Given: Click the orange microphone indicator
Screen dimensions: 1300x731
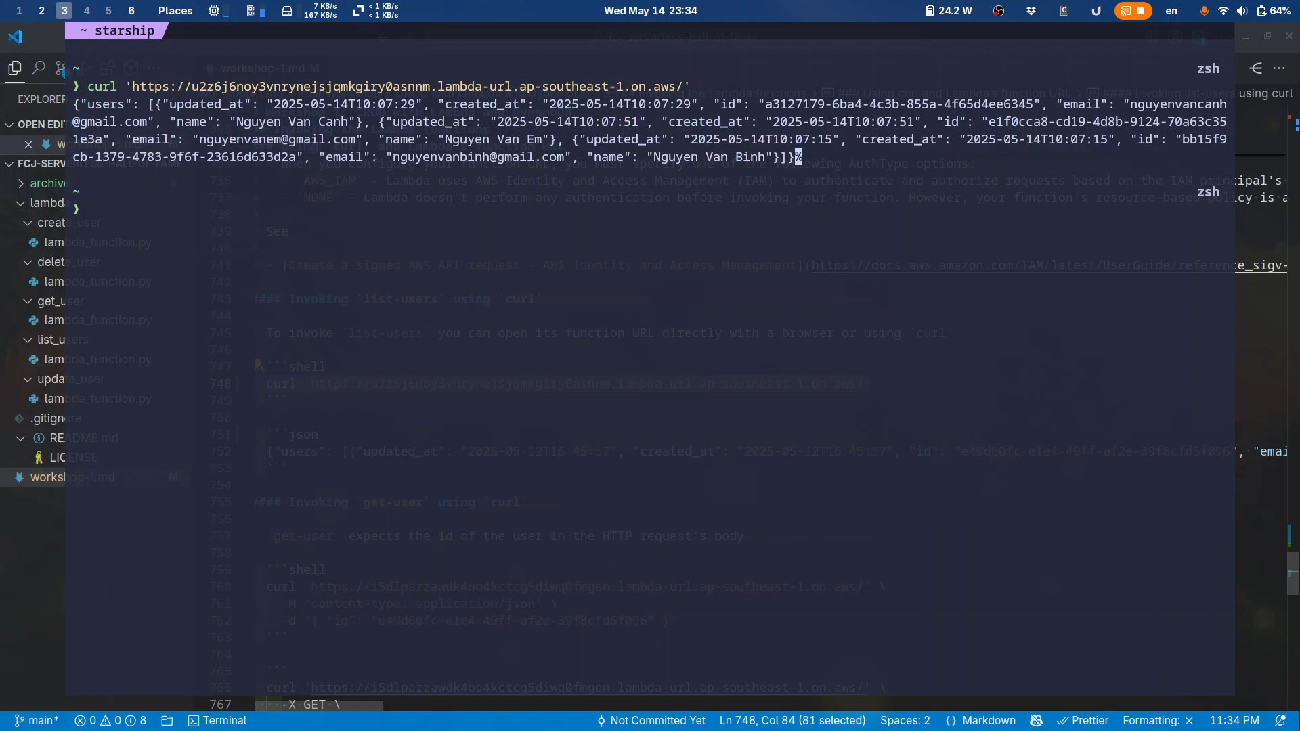Looking at the screenshot, I should [x=1204, y=10].
